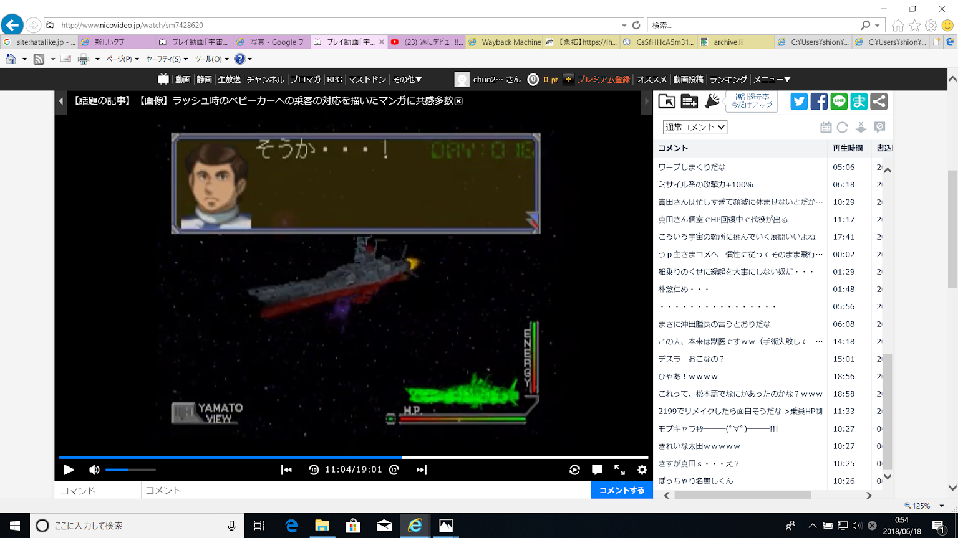The height and width of the screenshot is (538, 958).
Task: Expand the メニュー▼ header dropdown
Action: 772,79
